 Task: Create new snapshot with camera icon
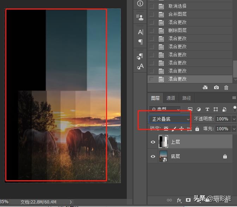click(x=216, y=88)
